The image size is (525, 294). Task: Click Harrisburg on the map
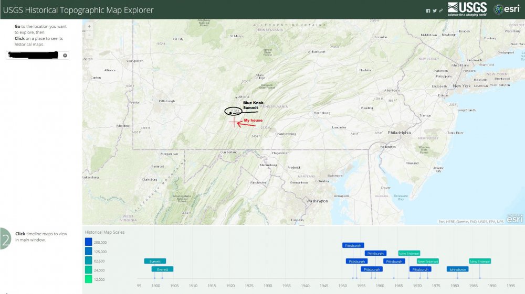pos(322,113)
